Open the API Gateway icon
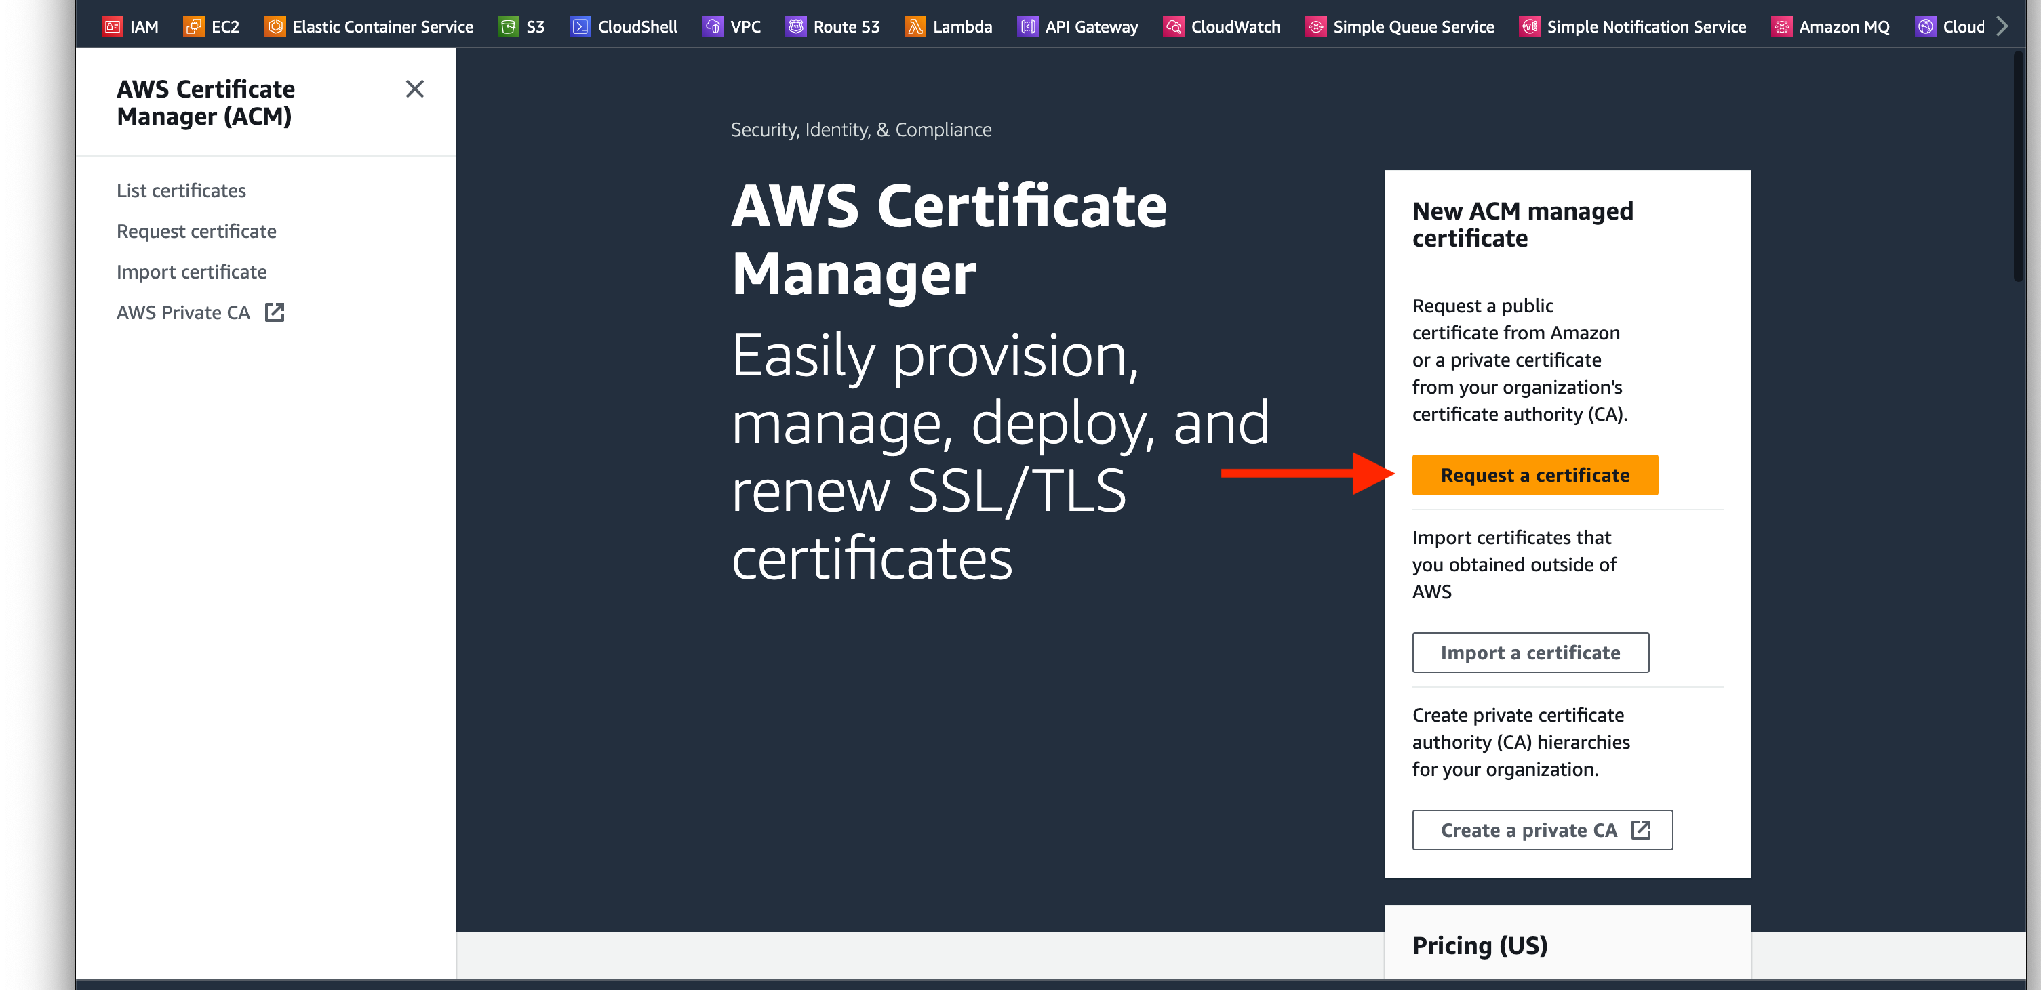Screen dimensions: 2041x990 pos(1028,27)
